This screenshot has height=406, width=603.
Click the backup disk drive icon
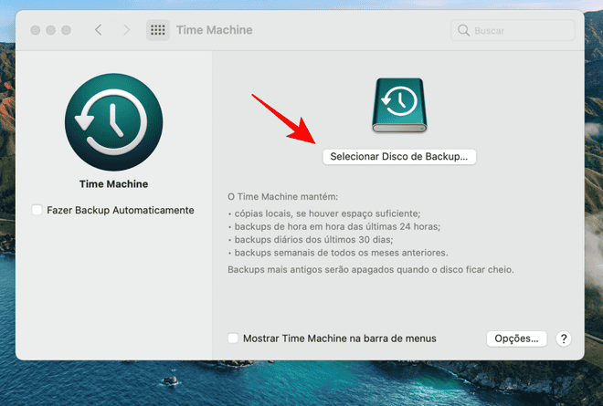click(399, 105)
